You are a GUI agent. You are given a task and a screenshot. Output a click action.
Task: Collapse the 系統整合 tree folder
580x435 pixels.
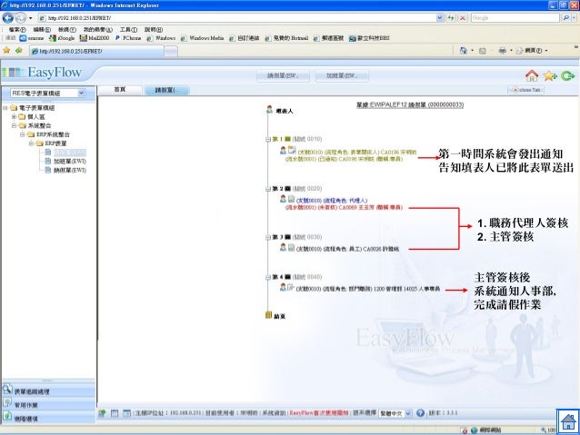point(14,125)
